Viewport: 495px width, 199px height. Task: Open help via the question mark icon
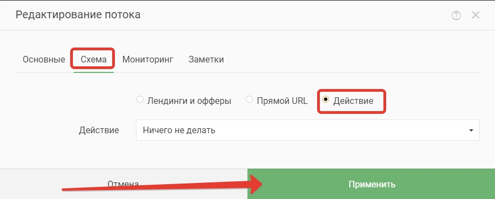[x=456, y=15]
